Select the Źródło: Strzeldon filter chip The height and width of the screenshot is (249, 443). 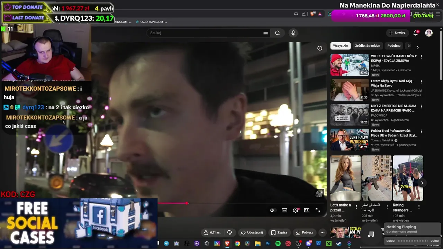click(x=368, y=46)
